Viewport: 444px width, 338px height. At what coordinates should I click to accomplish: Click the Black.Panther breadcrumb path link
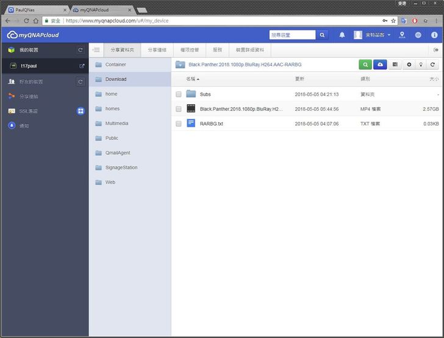click(x=245, y=65)
